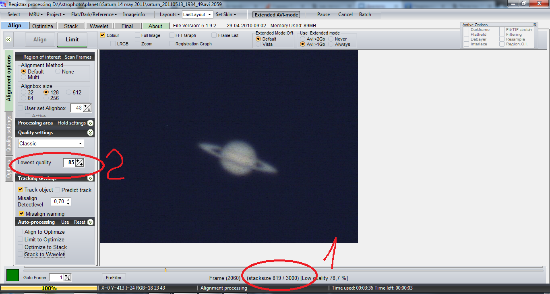Enable the Full Image checkbox
This screenshot has height=294, width=550.
(x=138, y=35)
